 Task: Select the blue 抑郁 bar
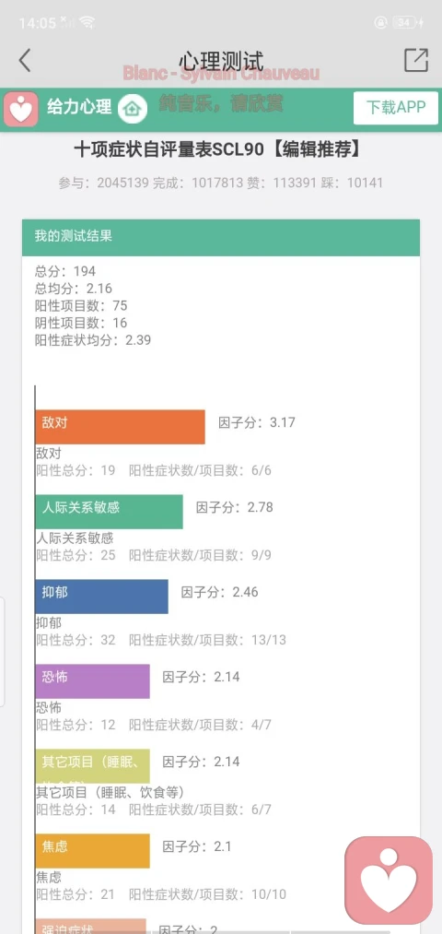point(101,597)
